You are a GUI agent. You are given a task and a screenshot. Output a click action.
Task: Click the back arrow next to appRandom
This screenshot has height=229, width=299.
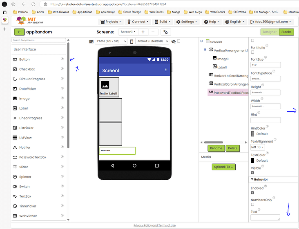coord(19,32)
